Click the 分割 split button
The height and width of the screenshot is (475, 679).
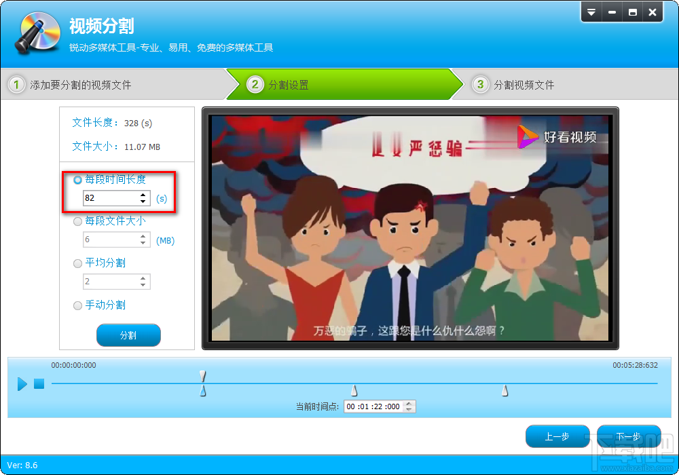coord(128,335)
